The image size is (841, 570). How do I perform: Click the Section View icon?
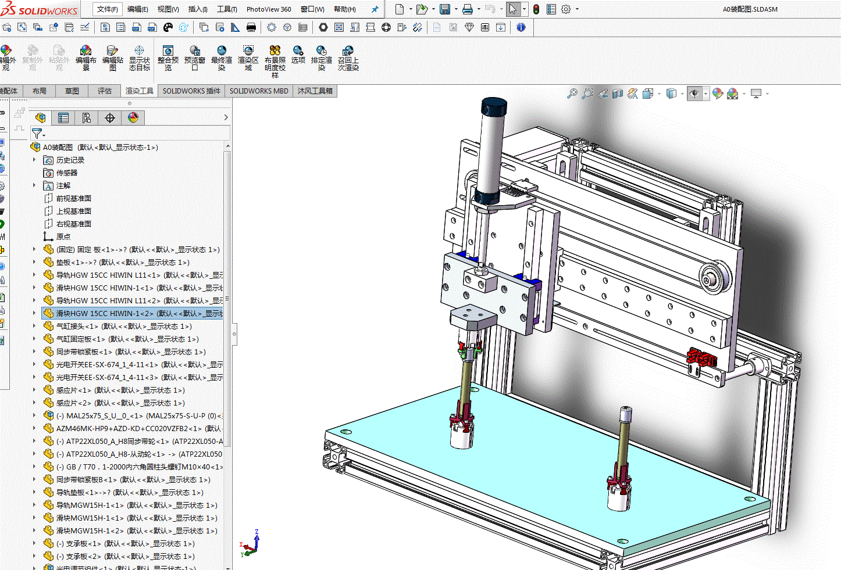[618, 94]
